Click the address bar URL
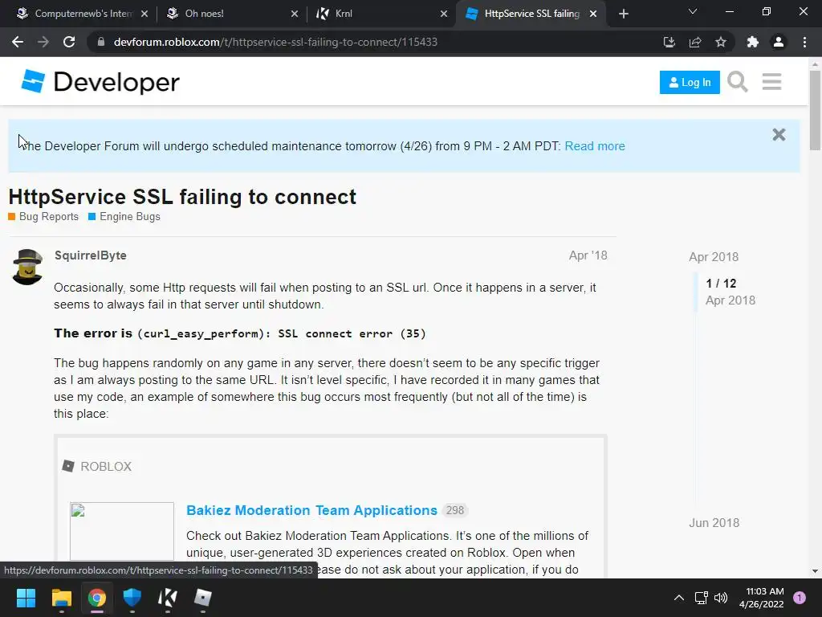Viewport: 822px width, 617px height. click(x=275, y=42)
